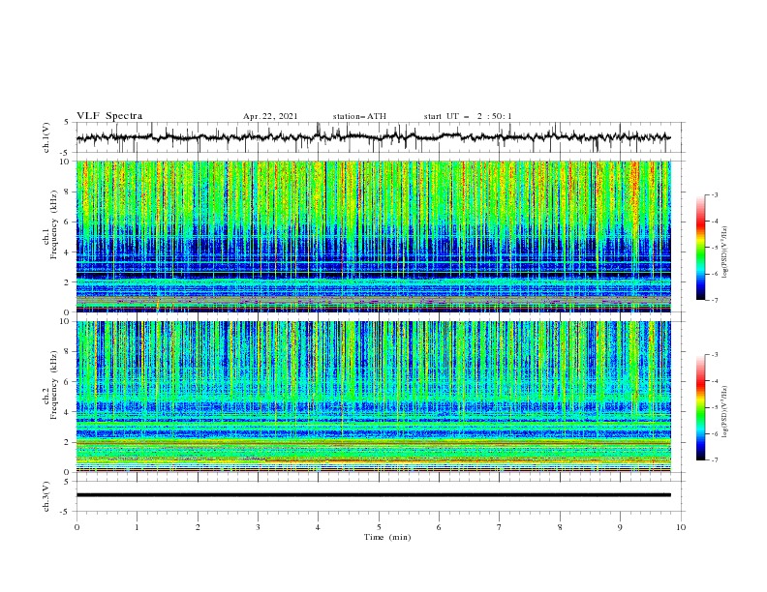This screenshot has height=592, width=767.
Task: Select the date text "Apr. 22, 2021"
Action: coord(270,116)
